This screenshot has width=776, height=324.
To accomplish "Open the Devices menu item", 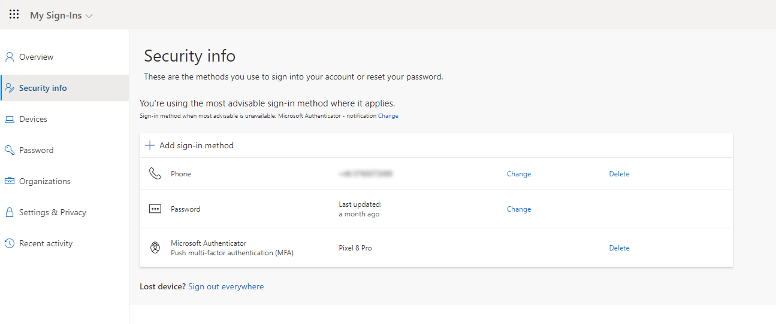I will coord(33,120).
